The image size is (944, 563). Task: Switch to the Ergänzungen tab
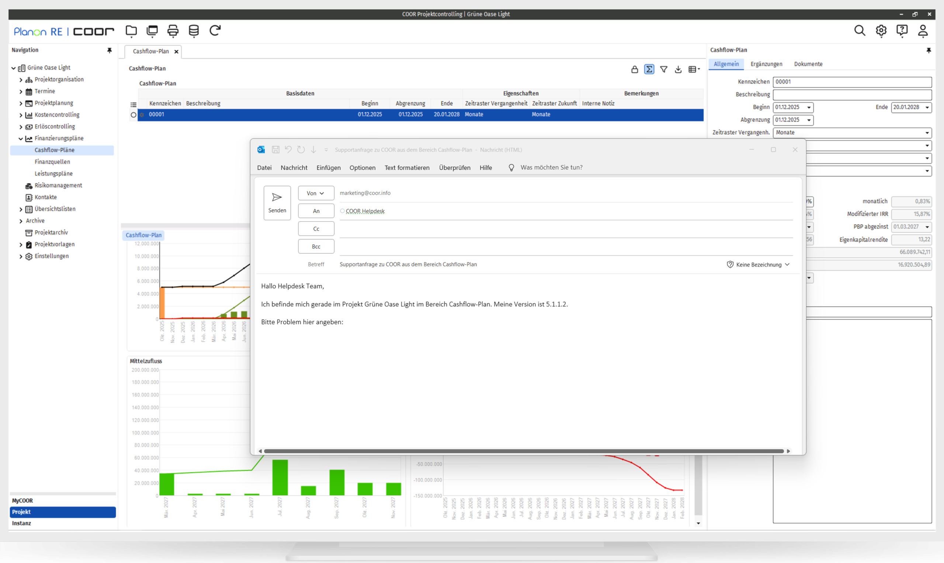[x=766, y=64]
